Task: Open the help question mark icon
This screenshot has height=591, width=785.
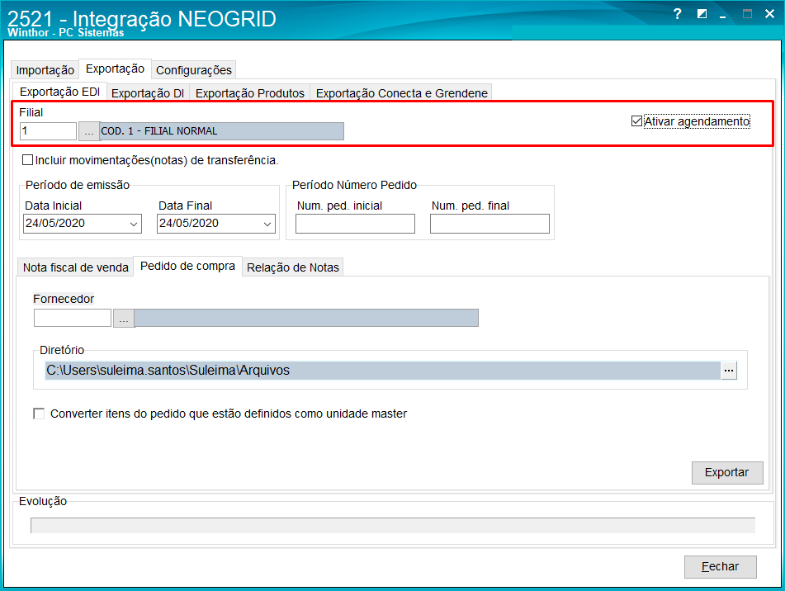Action: click(677, 14)
